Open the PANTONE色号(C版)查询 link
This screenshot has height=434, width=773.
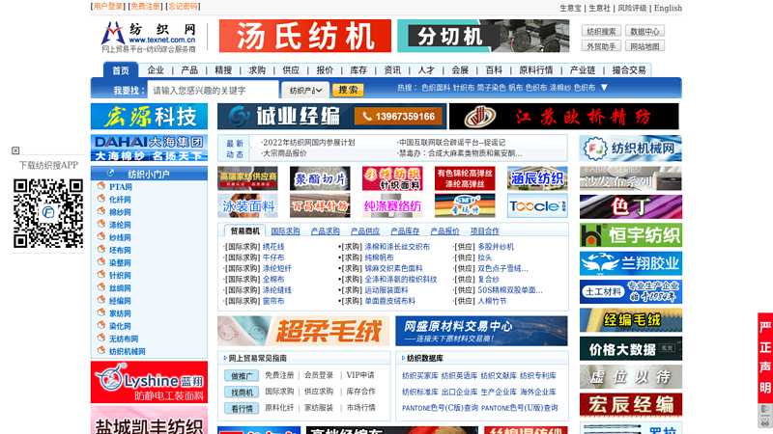click(x=440, y=408)
